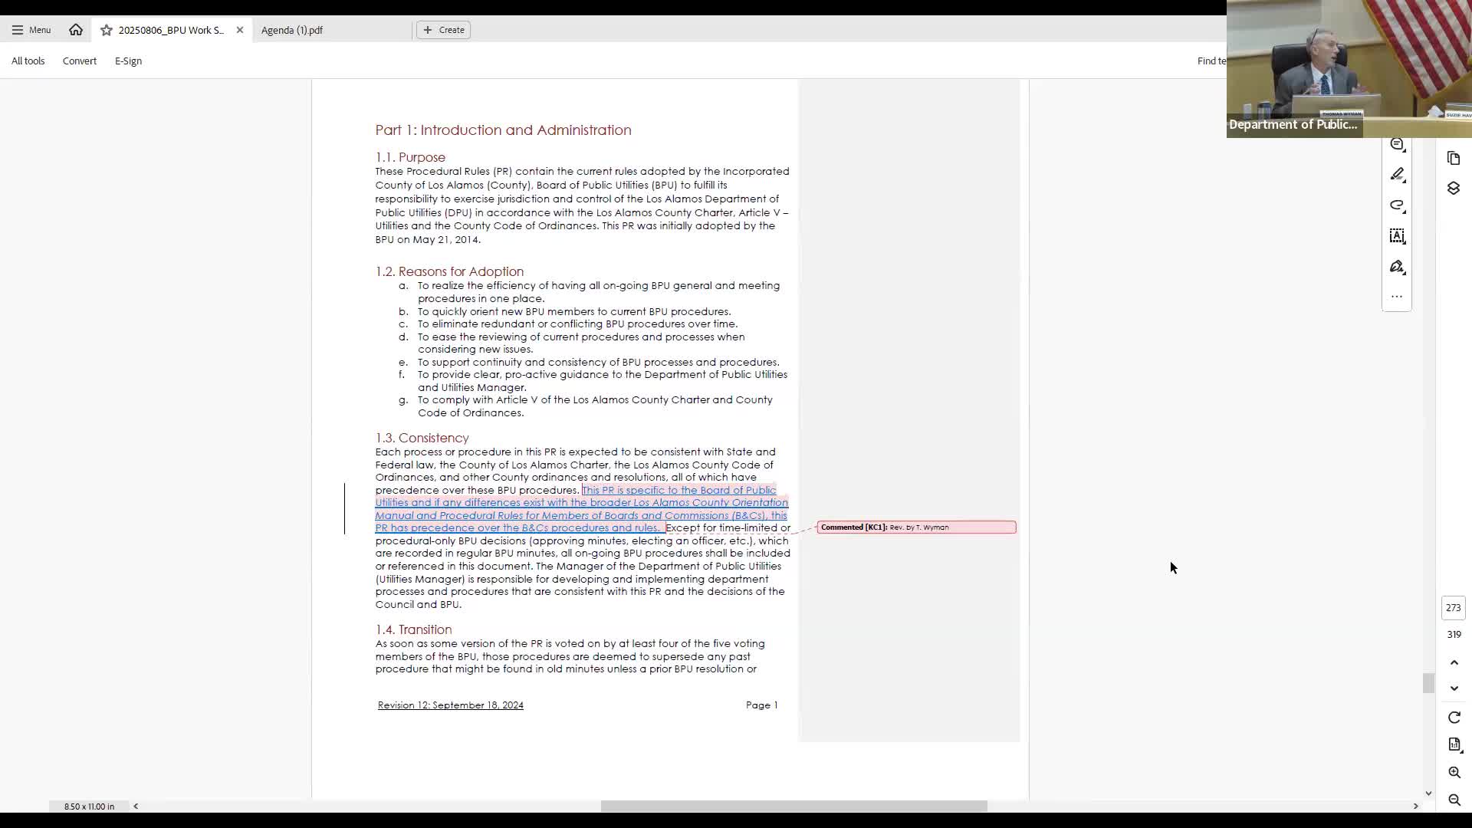Switch to the Agenda (1).pdf tab
This screenshot has height=828, width=1472.
292,30
